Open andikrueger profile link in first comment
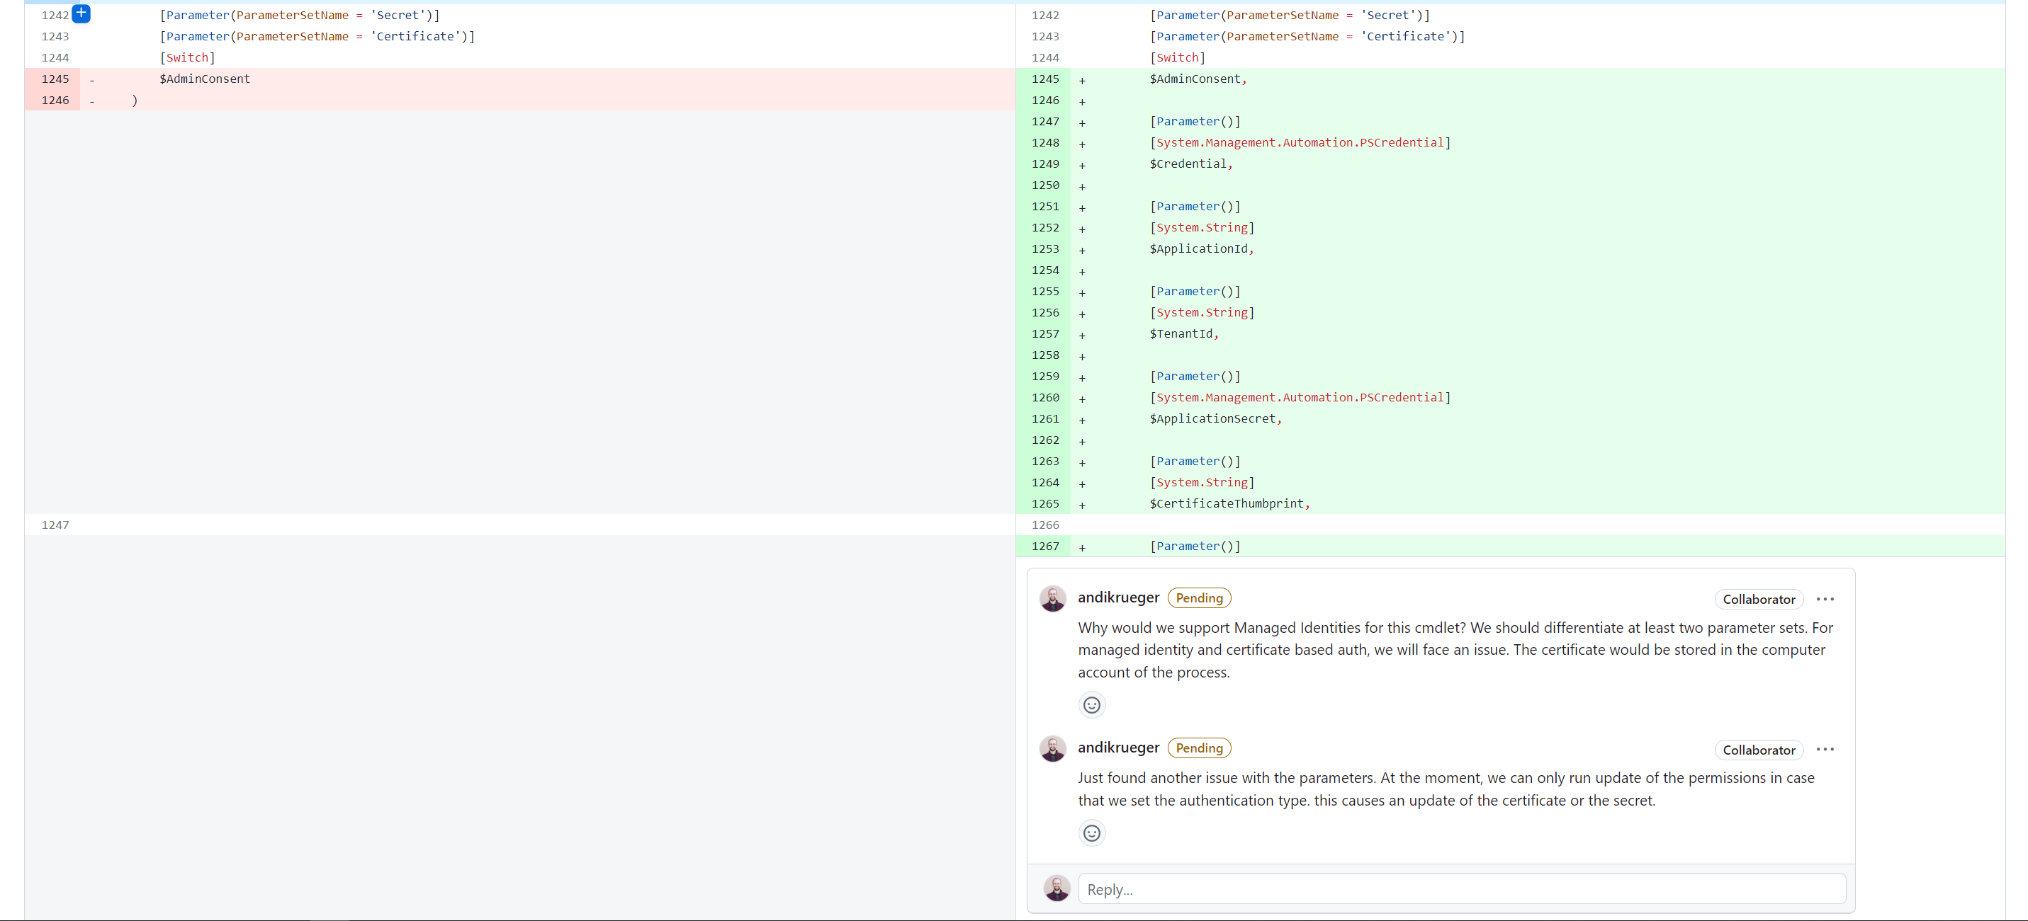 (x=1118, y=597)
